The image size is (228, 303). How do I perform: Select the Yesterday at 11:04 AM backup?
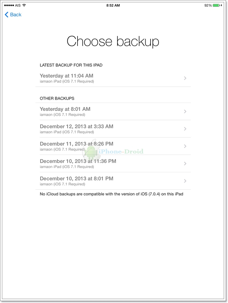66,78
